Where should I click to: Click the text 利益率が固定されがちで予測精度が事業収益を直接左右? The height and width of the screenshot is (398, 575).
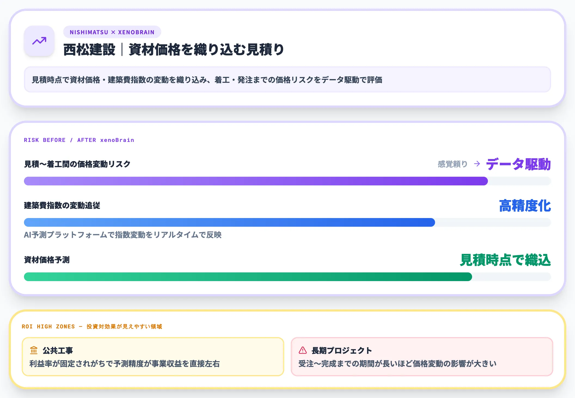coord(124,363)
